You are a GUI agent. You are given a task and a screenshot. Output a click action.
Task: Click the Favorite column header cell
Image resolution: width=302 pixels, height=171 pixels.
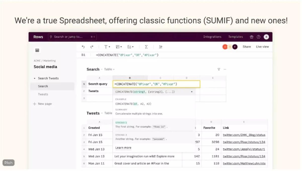[x=211, y=128]
